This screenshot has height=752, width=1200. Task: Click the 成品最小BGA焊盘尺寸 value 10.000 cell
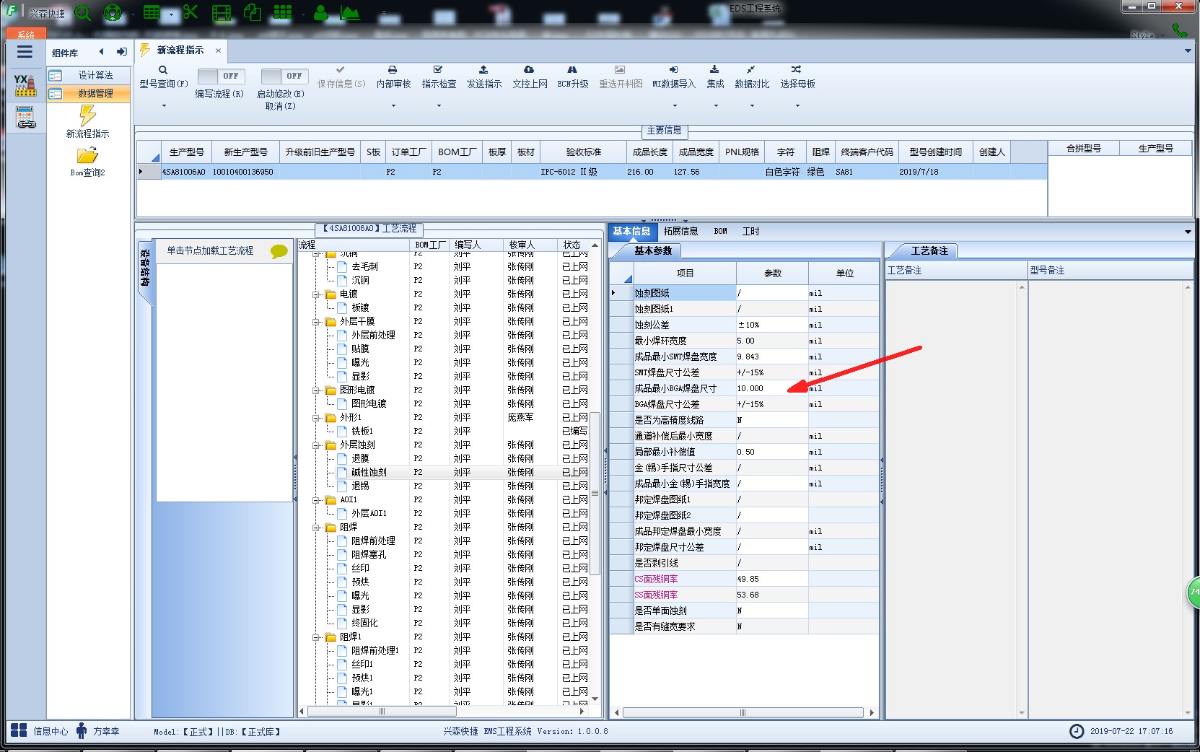pos(772,388)
